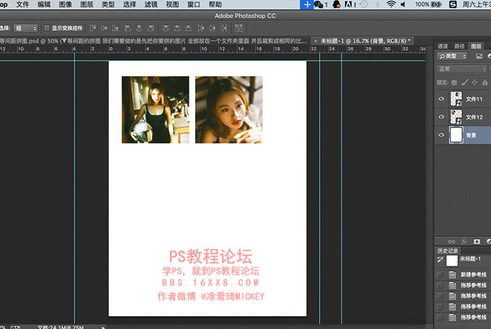Screen dimensions: 491x329
Task: Toggle lock image pixels brush
Action: click(465, 82)
